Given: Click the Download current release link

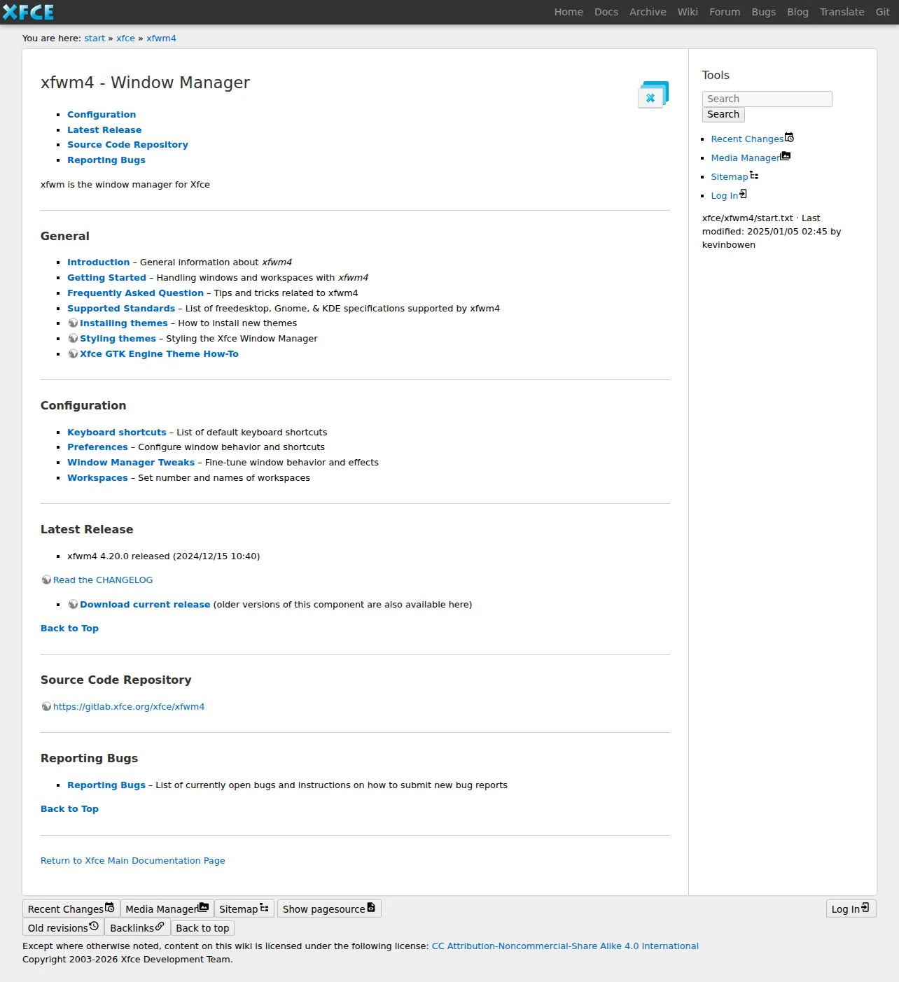Looking at the screenshot, I should pyautogui.click(x=145, y=604).
